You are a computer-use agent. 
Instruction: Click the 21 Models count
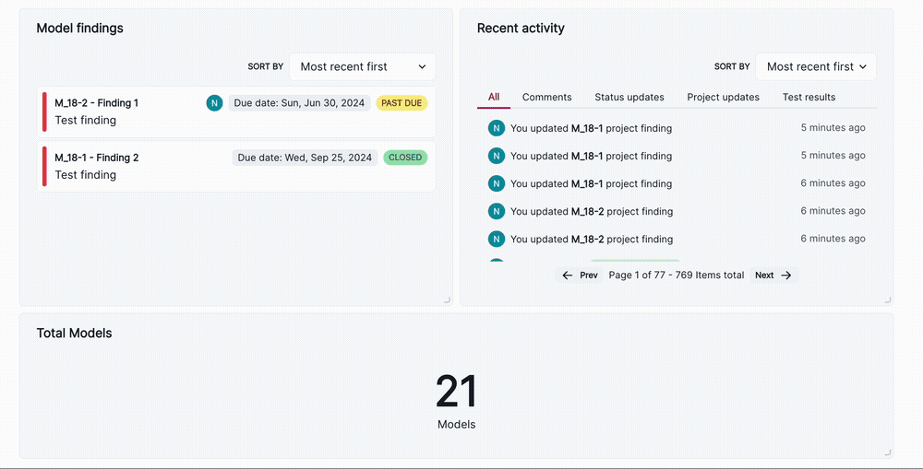pyautogui.click(x=456, y=393)
